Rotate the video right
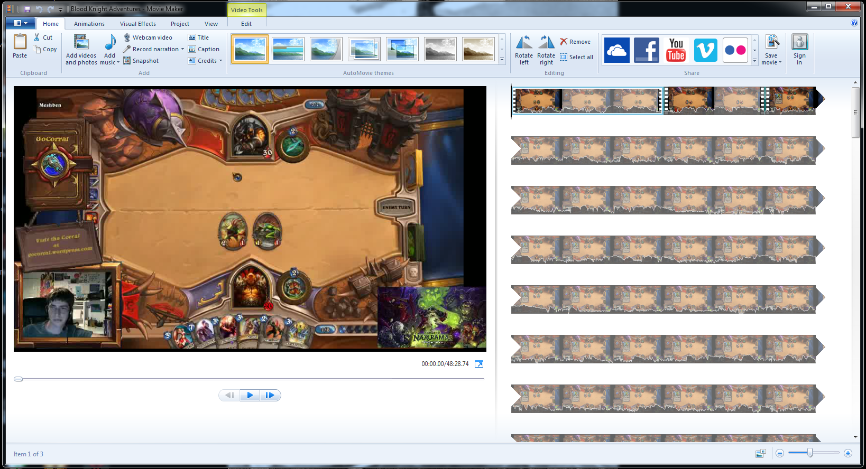866x469 pixels. pyautogui.click(x=546, y=43)
